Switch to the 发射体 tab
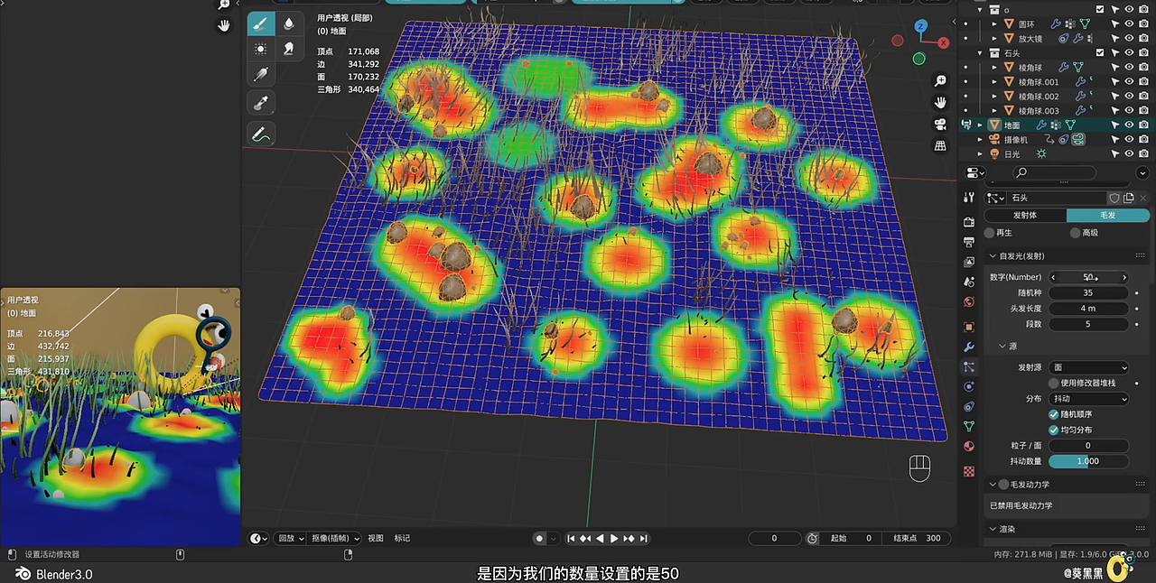The width and height of the screenshot is (1156, 583). [1026, 215]
